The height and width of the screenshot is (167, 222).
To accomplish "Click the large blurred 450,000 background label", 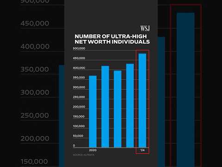I will [x=35, y=23].
